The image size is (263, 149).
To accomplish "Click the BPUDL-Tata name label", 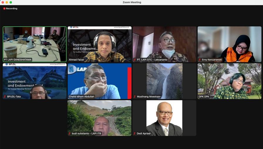I will pos(14,96).
